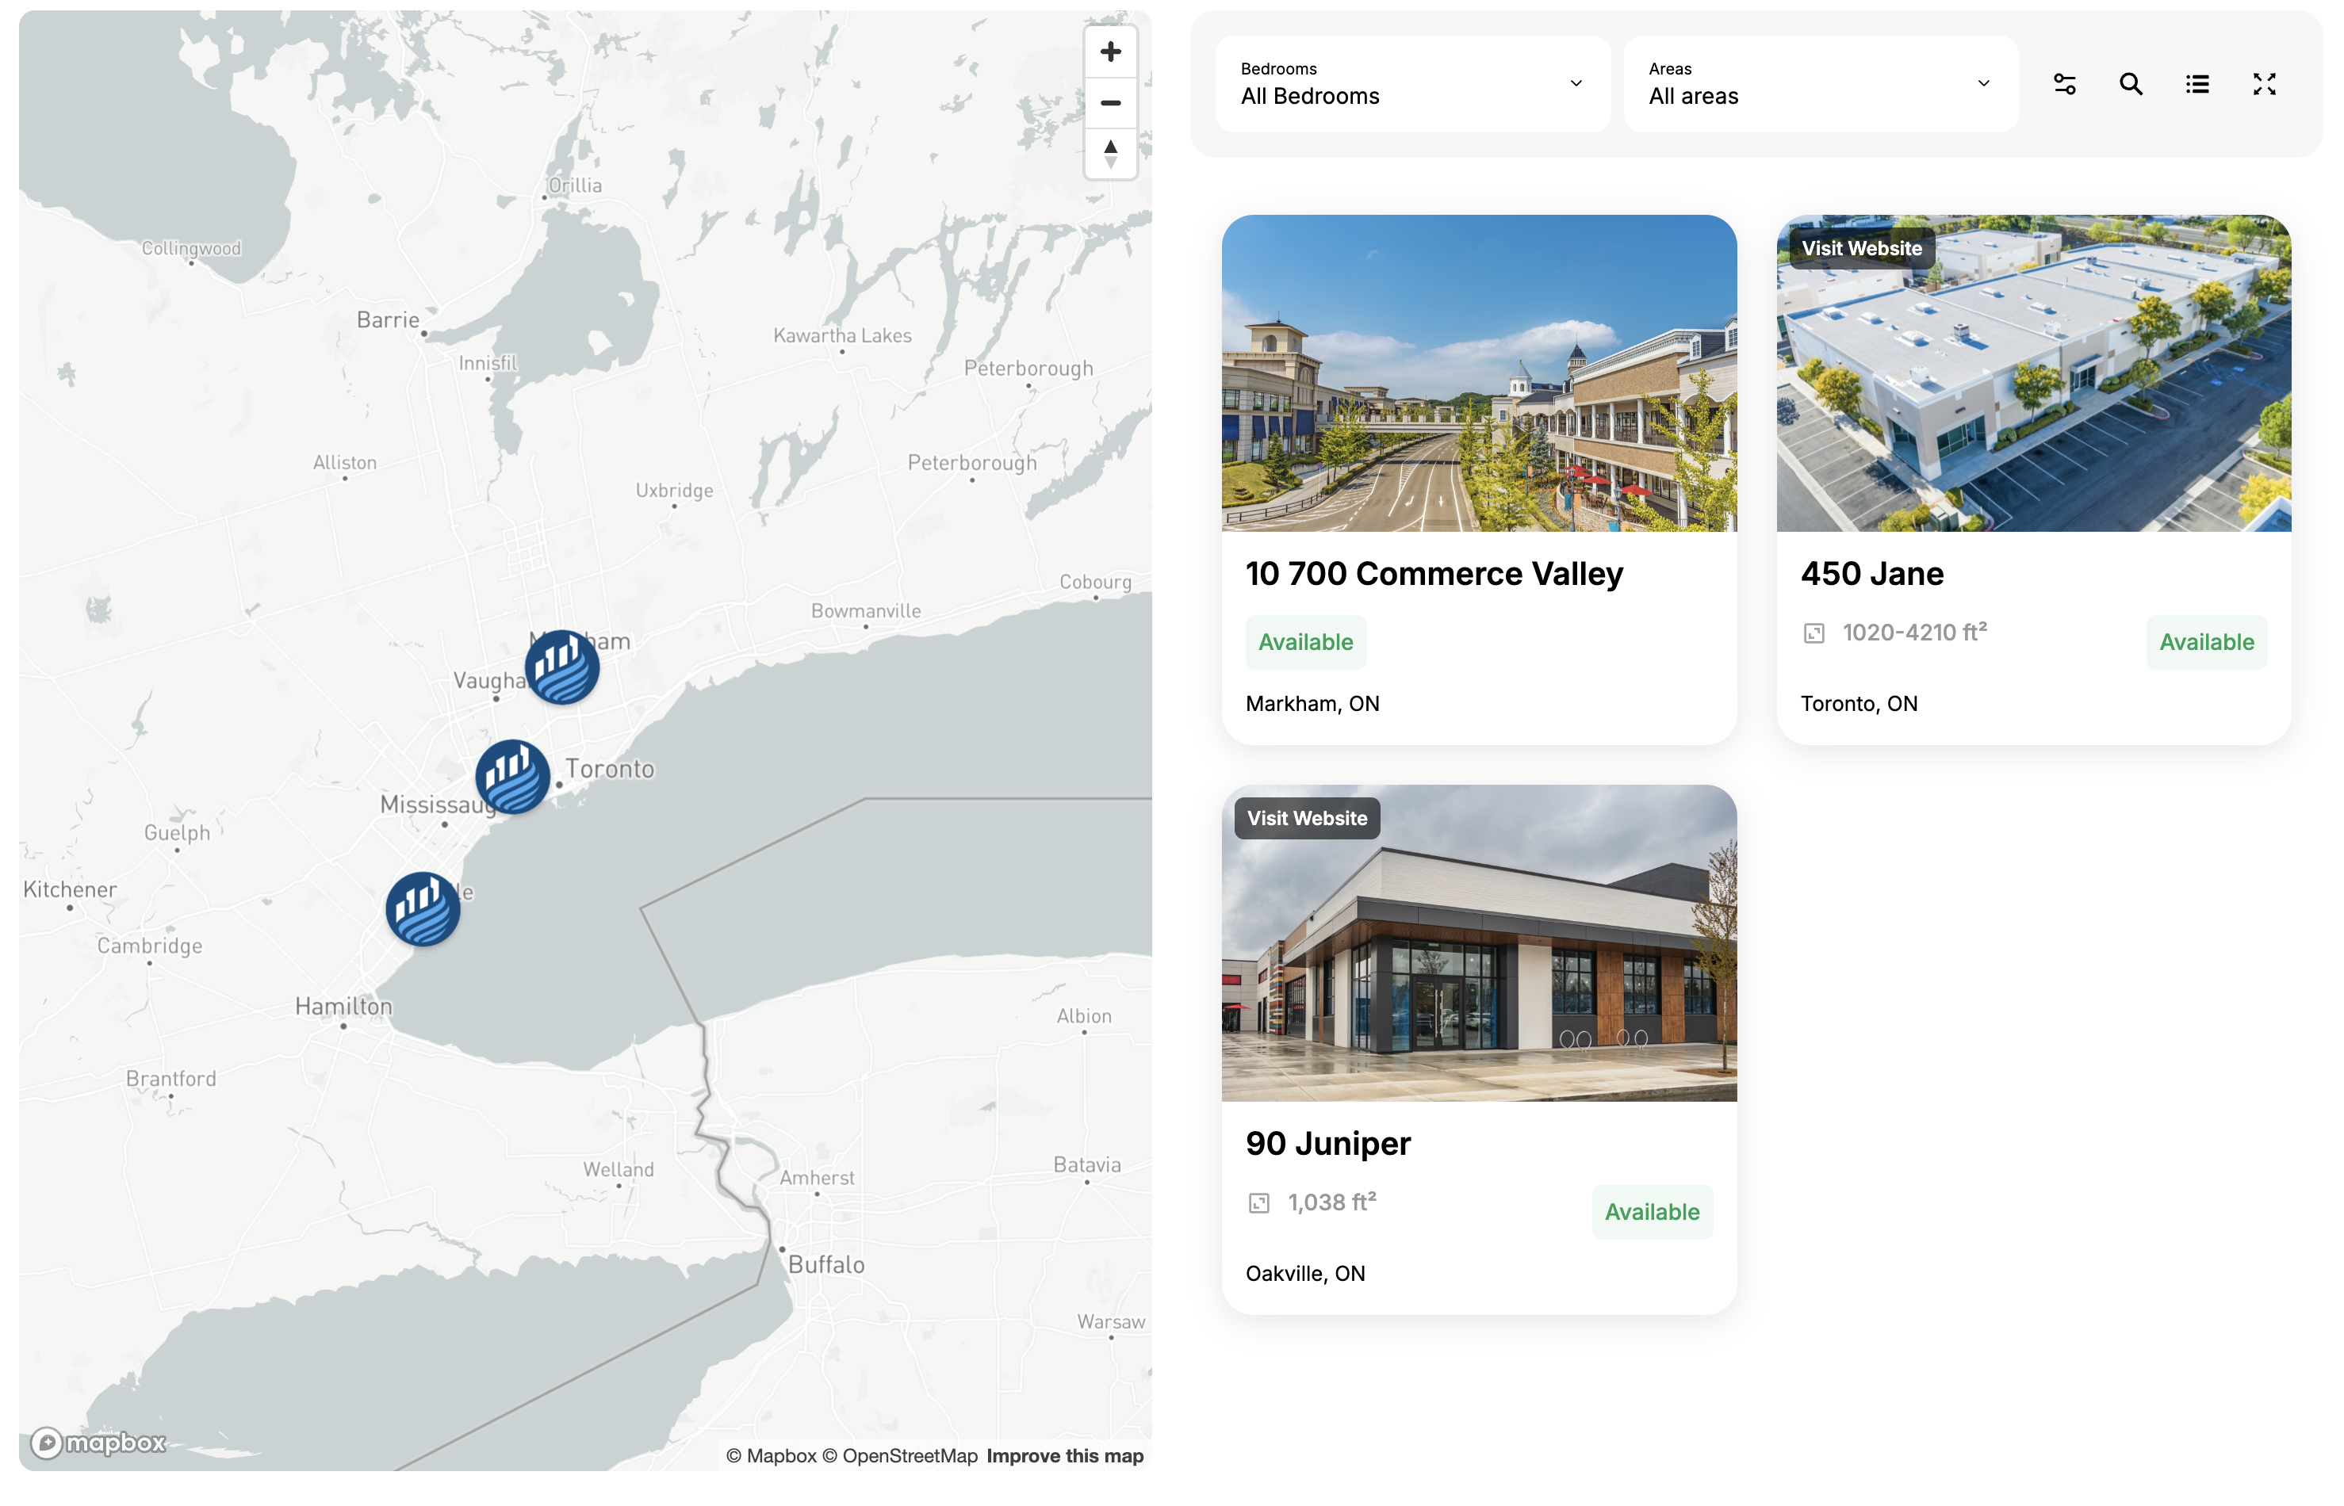
Task: Click the Mapbox logo
Action: click(x=98, y=1443)
